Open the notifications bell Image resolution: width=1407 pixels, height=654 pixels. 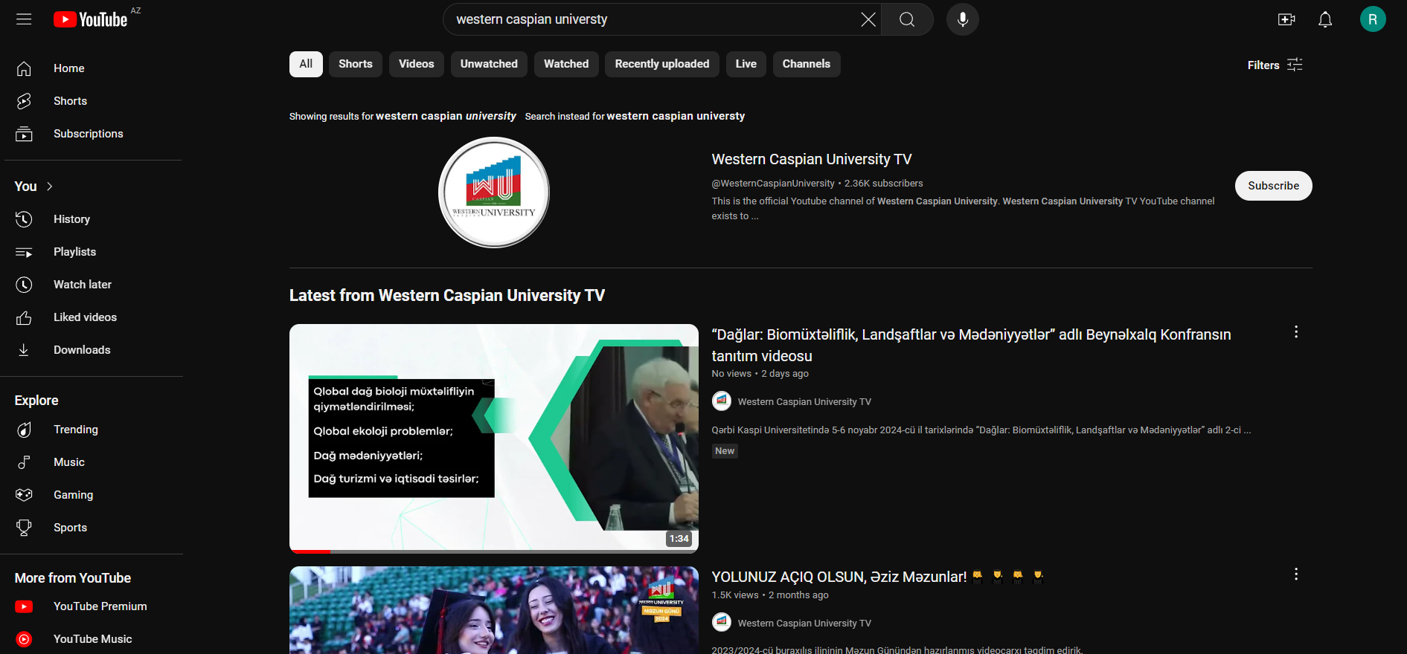1325,19
